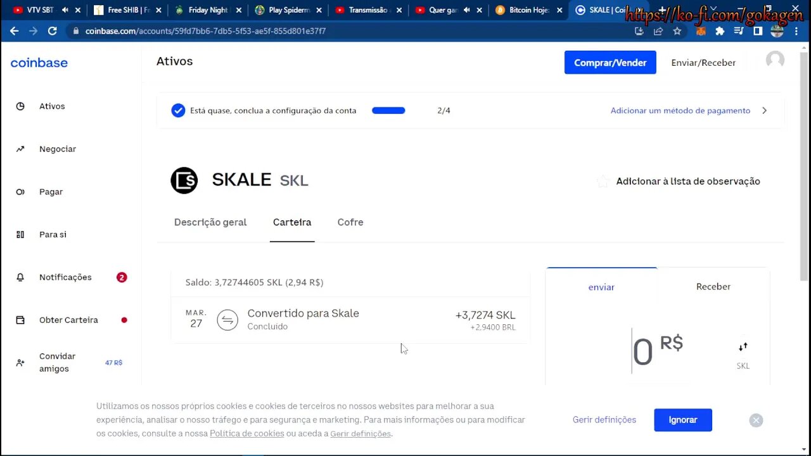Switch to the Free SHIB browser tab
This screenshot has height=456, width=811.
pyautogui.click(x=127, y=10)
